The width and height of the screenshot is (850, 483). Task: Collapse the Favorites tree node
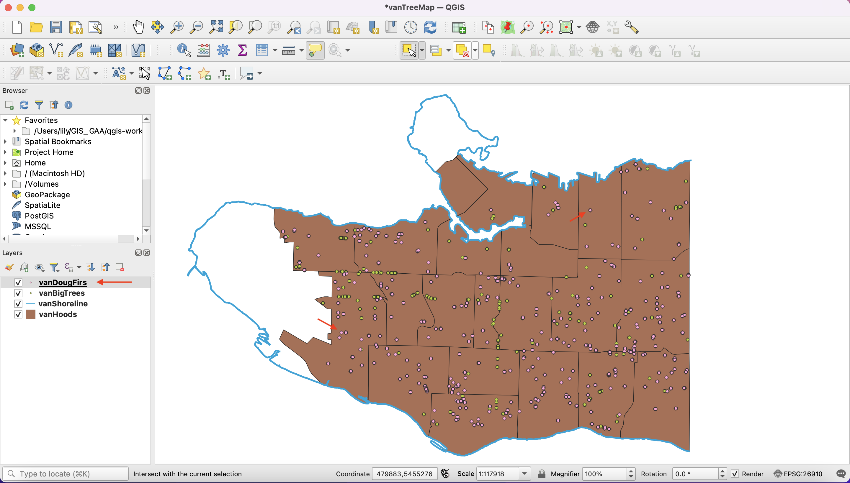pos(5,120)
